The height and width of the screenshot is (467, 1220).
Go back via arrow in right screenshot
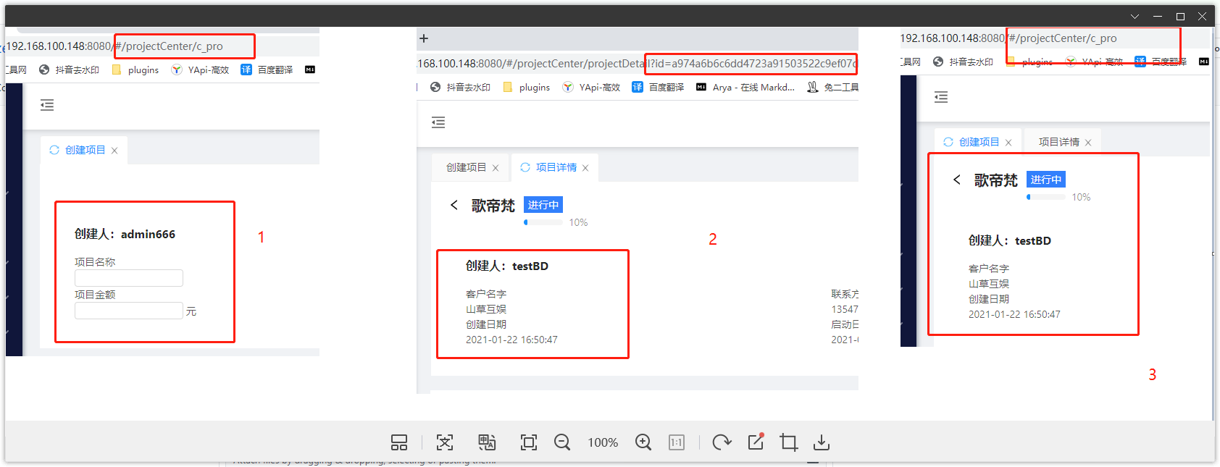click(x=957, y=180)
